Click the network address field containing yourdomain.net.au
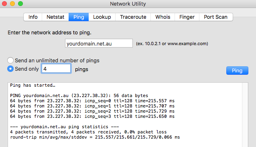This screenshot has width=256, height=147. click(x=99, y=43)
